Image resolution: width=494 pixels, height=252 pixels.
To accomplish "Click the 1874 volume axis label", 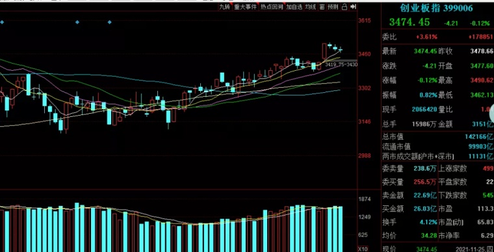I will 365,199.
